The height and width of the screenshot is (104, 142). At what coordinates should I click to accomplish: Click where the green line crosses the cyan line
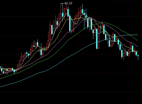coord(130,35)
